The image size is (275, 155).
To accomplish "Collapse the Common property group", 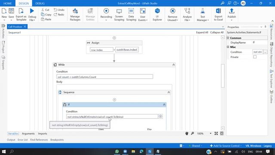I will click(228, 38).
